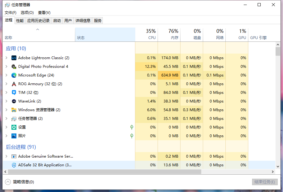Expand the Digital Photo Professional 4 row
Viewport: 283px width, 192px height.
(x=7, y=66)
